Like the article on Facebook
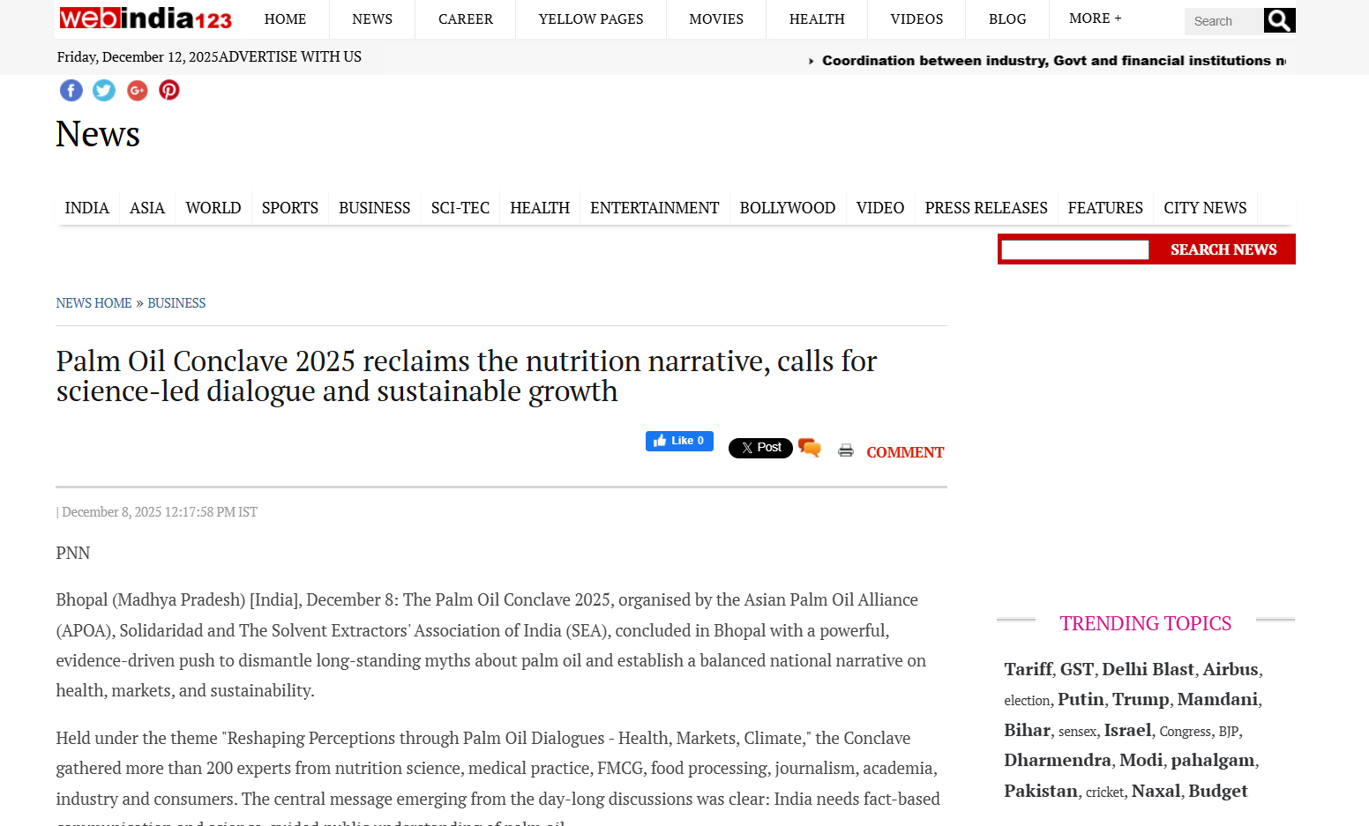The image size is (1369, 826). (x=679, y=441)
